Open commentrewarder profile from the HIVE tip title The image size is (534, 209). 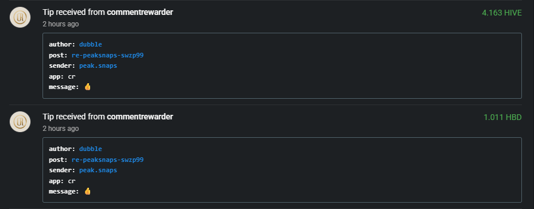tap(140, 12)
